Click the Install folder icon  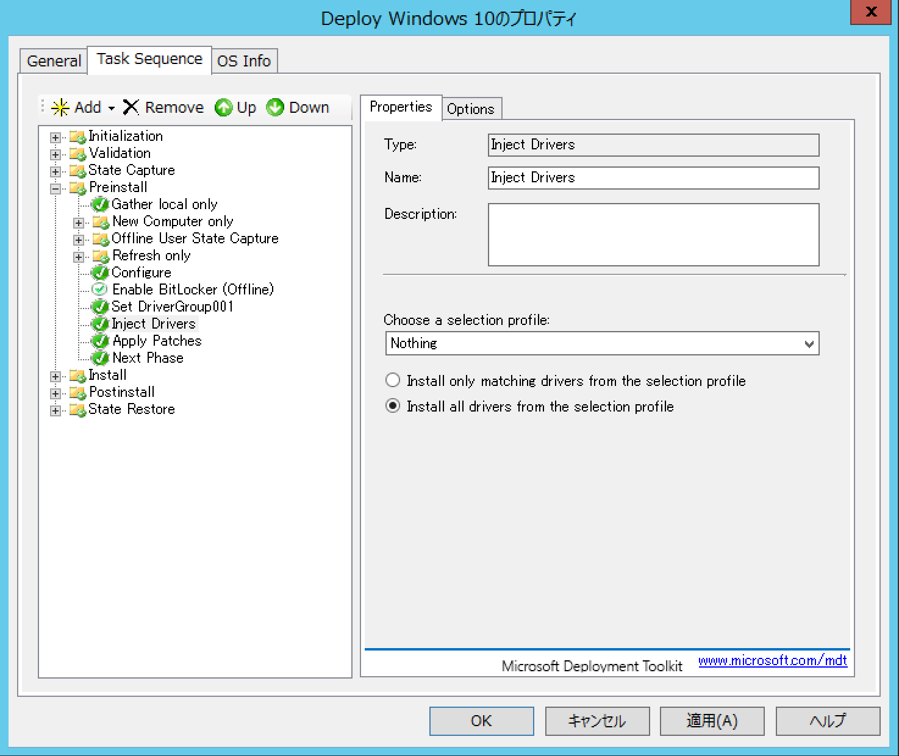(x=77, y=376)
